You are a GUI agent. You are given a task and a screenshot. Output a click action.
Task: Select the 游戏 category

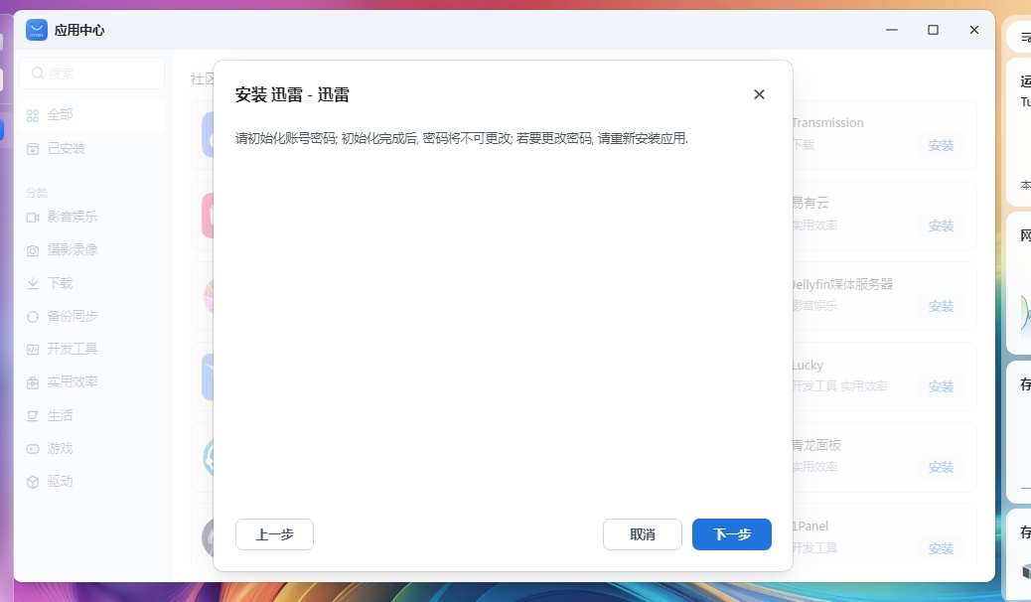click(x=92, y=449)
